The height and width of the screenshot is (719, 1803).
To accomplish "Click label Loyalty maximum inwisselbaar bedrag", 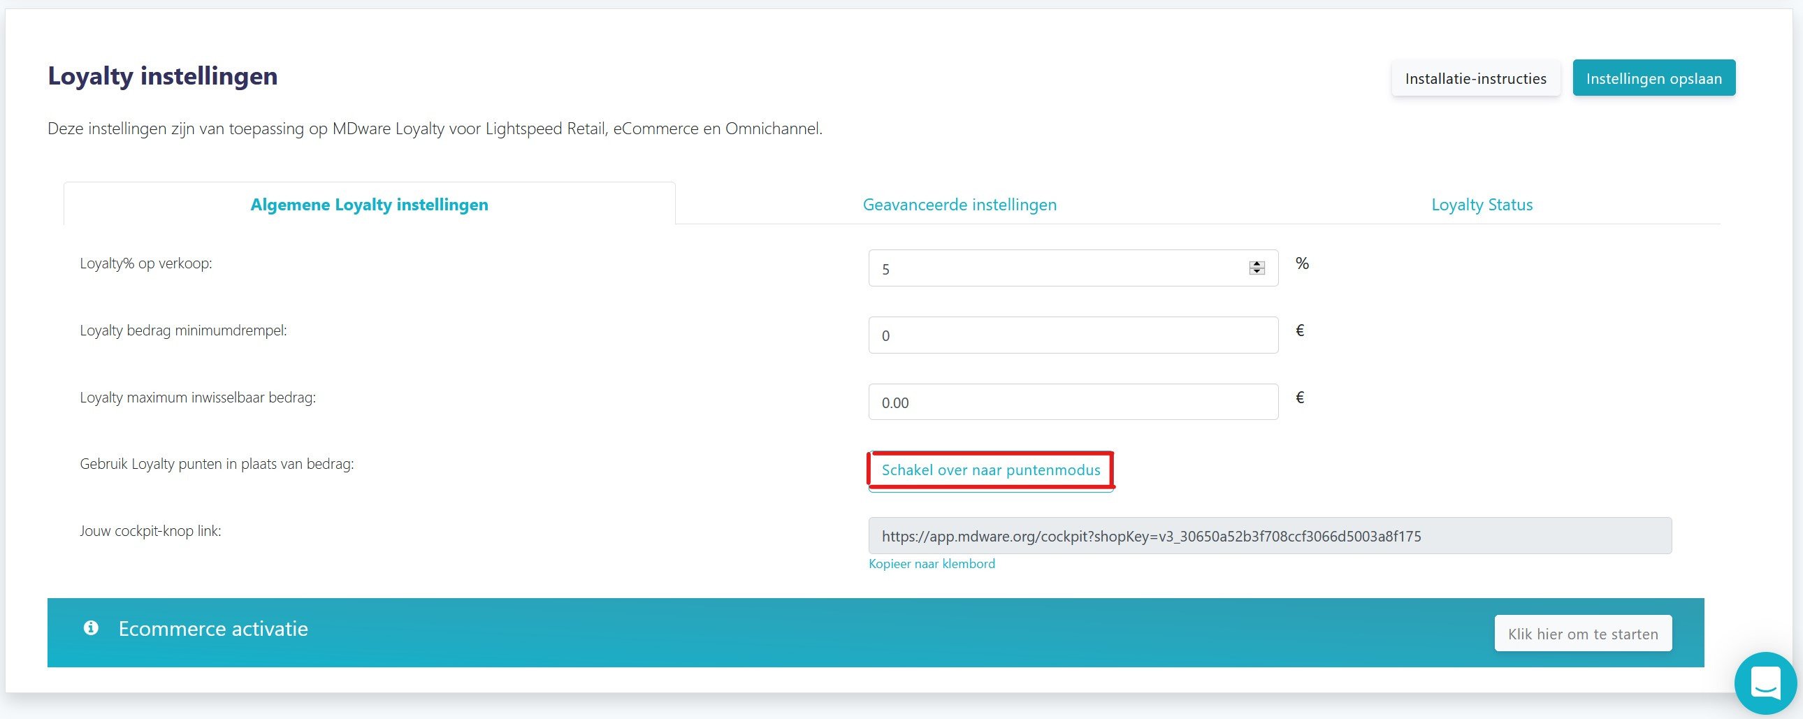I will (x=198, y=398).
